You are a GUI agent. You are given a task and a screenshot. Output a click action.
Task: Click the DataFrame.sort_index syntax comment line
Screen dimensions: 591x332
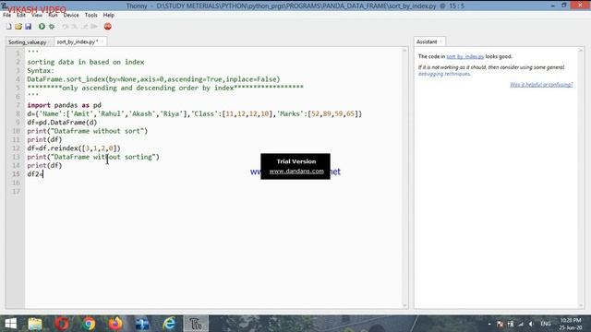click(153, 79)
